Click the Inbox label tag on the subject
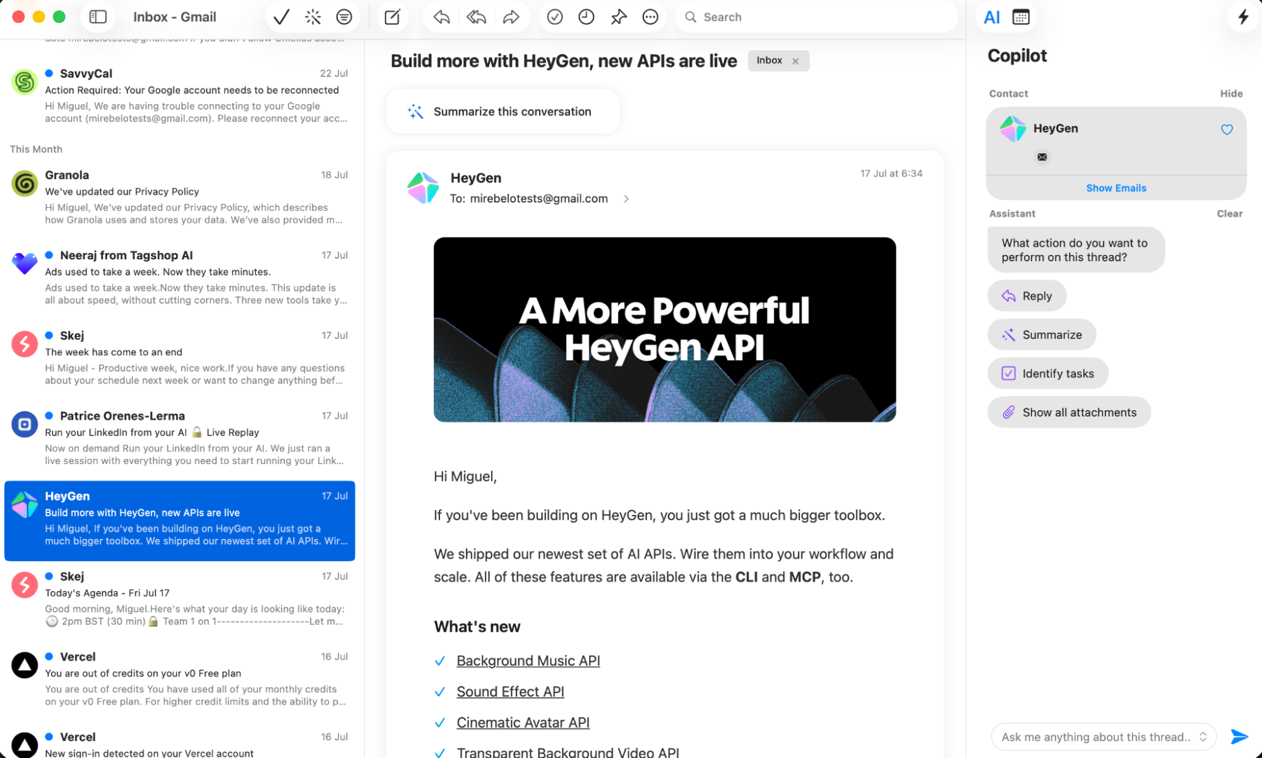The height and width of the screenshot is (758, 1262). click(769, 61)
